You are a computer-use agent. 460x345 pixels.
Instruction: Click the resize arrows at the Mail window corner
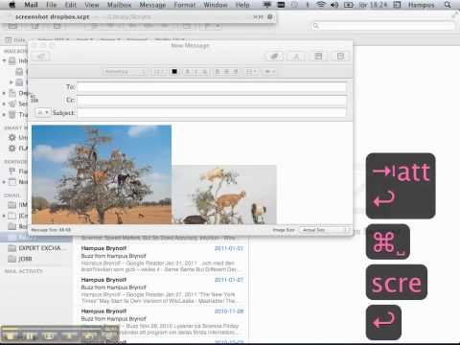[x=454, y=14]
